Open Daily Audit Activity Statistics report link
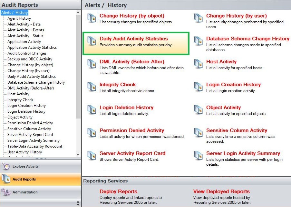 click(x=134, y=39)
